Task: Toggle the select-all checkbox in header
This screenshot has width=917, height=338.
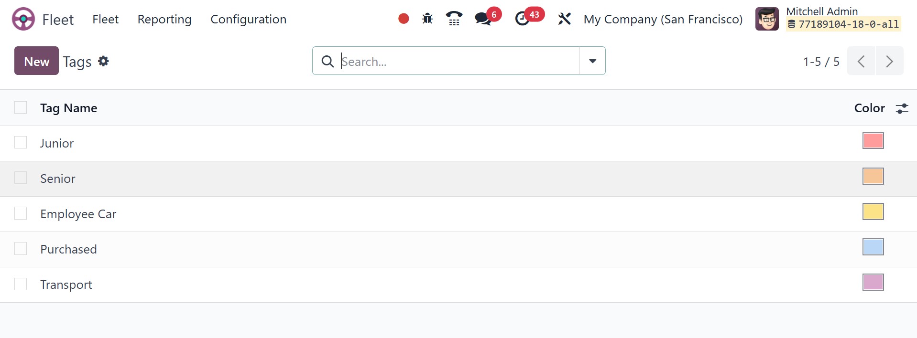Action: [x=21, y=107]
